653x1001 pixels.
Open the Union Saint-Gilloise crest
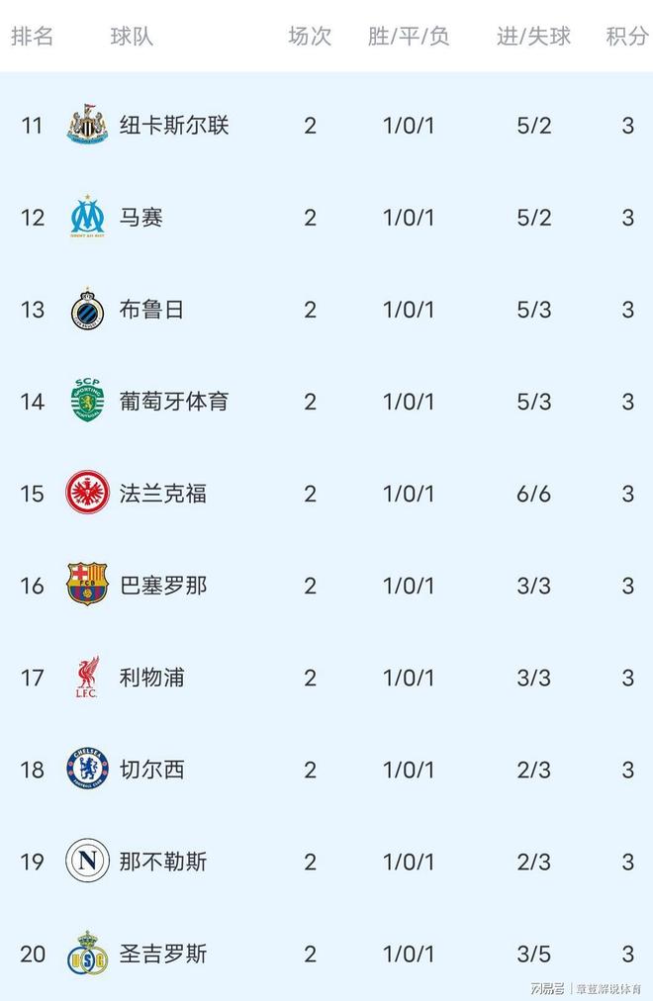[x=87, y=954]
